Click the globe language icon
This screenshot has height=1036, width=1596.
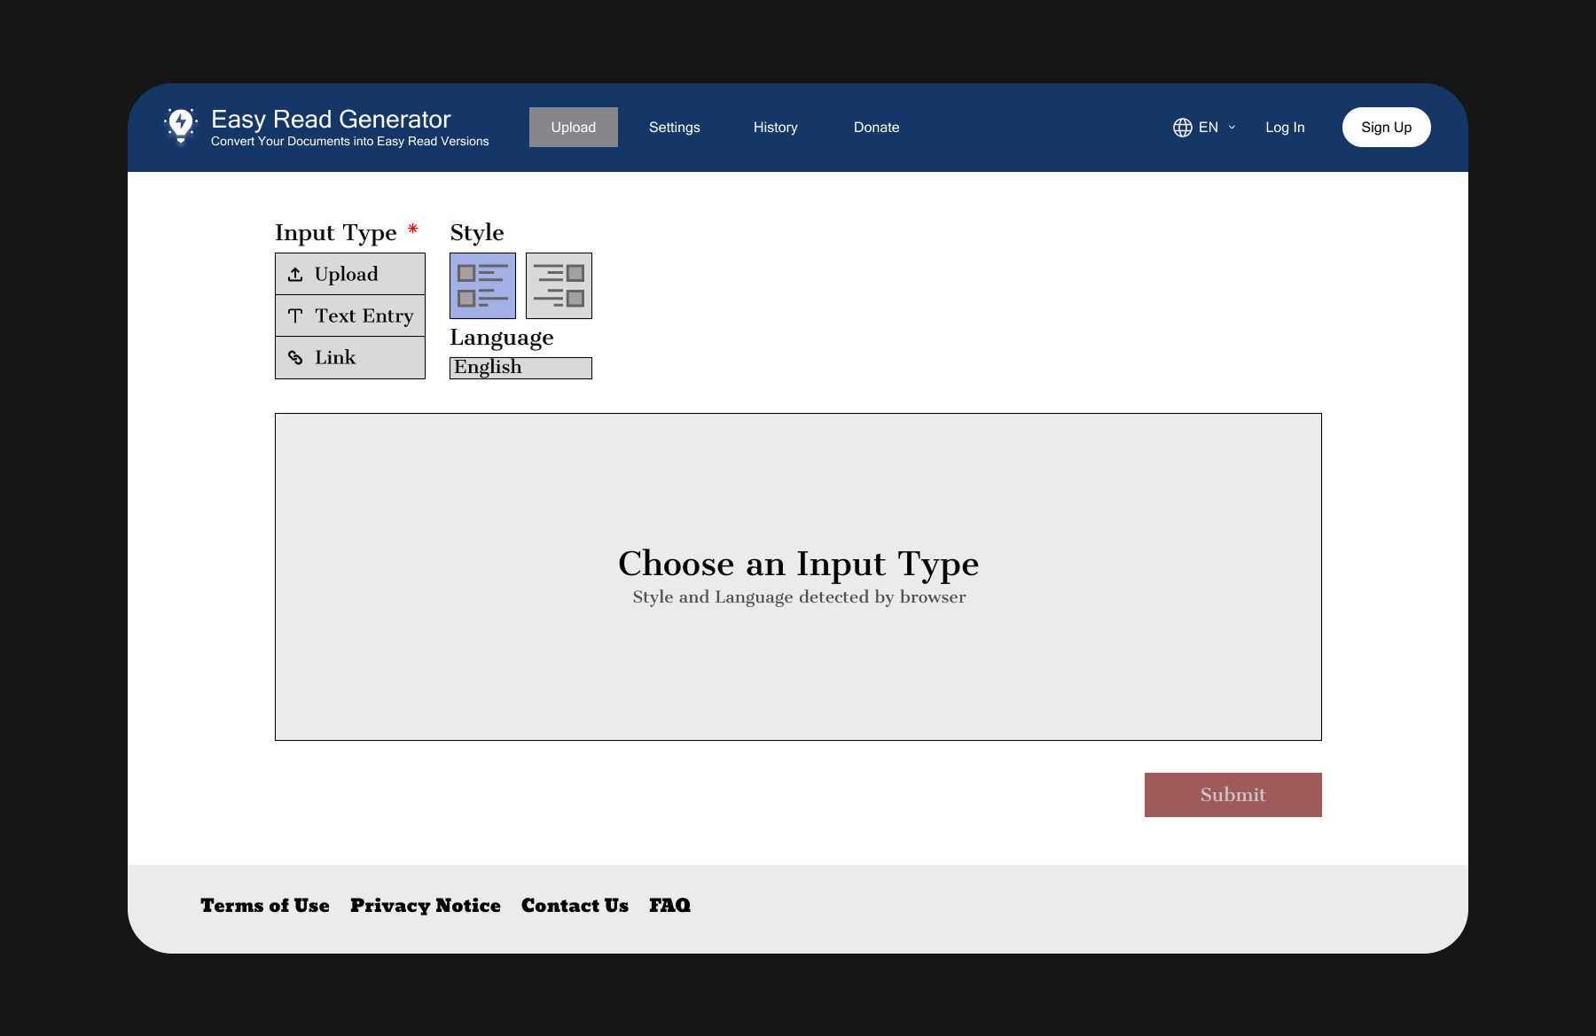pyautogui.click(x=1183, y=128)
